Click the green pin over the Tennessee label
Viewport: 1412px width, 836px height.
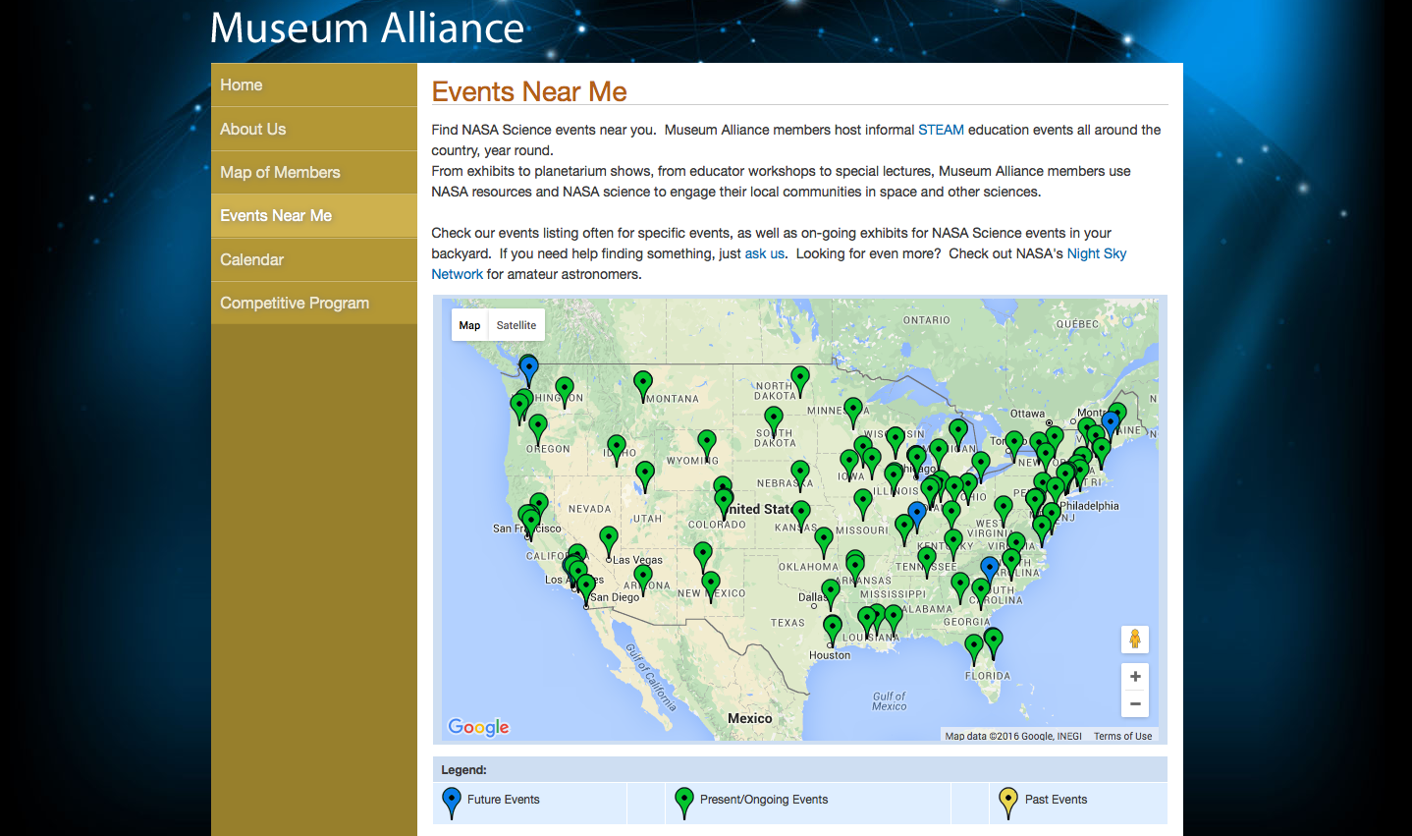click(x=927, y=563)
